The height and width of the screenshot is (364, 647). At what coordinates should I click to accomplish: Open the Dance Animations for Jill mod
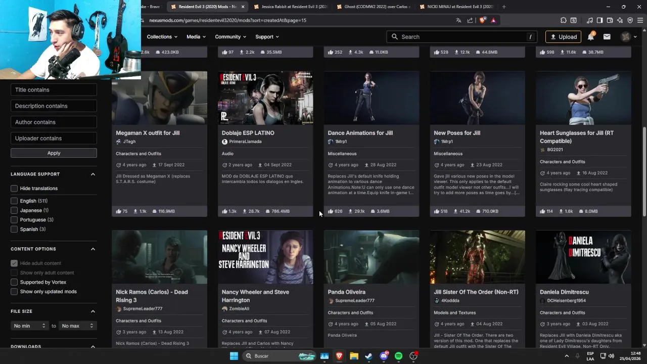360,133
